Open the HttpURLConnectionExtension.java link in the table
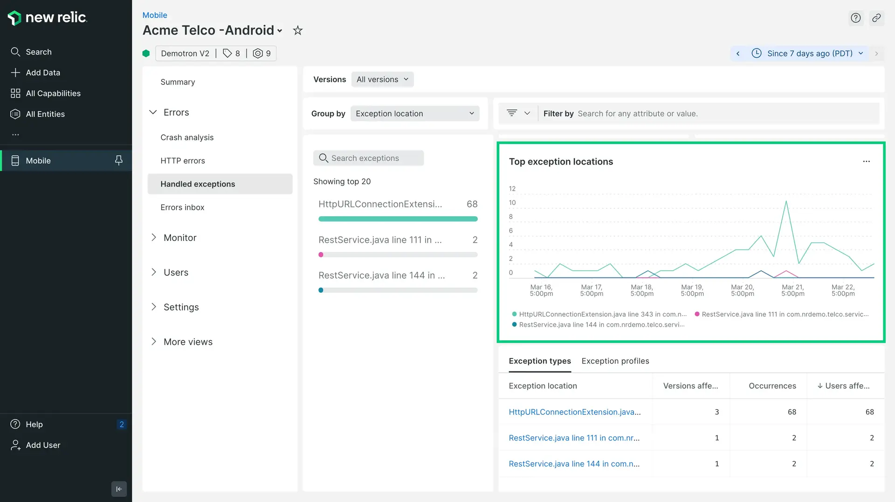This screenshot has height=502, width=895. [x=574, y=412]
